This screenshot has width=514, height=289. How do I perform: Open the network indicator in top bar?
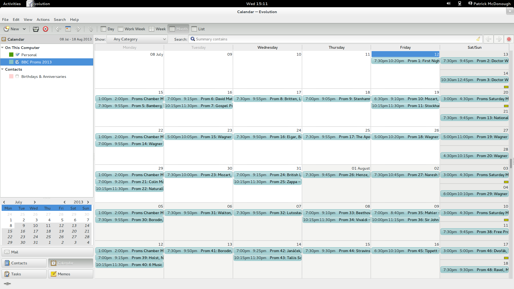(460, 3)
